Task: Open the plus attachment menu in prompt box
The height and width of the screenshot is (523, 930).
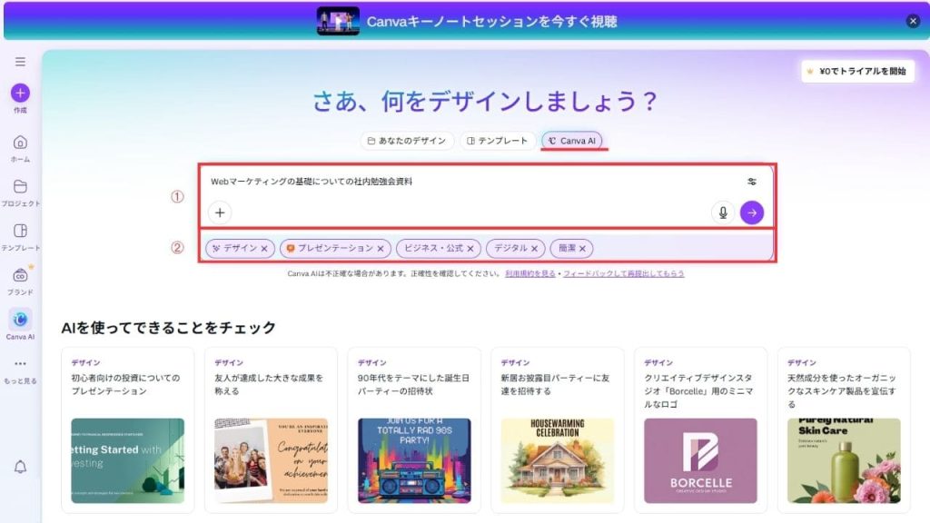Action: point(220,212)
